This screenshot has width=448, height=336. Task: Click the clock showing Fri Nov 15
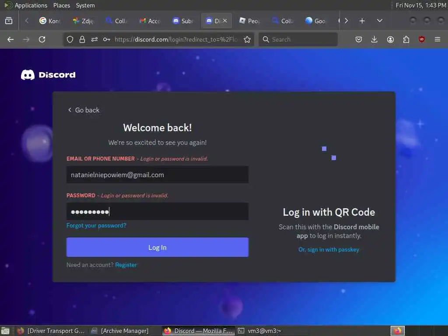click(421, 5)
